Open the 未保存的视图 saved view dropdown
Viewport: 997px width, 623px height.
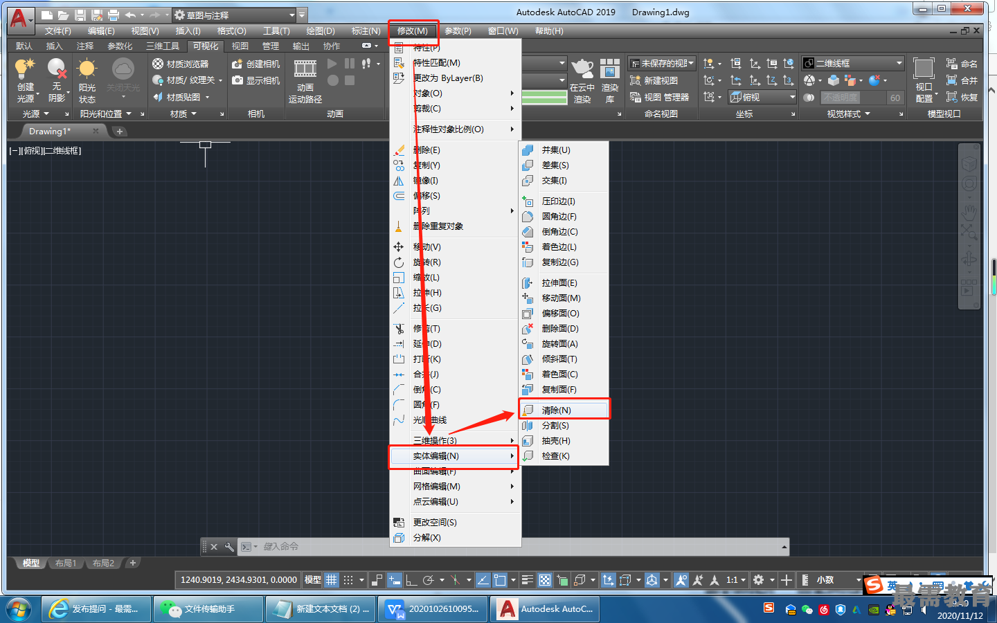coord(661,63)
